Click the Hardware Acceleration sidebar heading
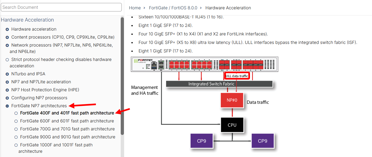 point(28,20)
